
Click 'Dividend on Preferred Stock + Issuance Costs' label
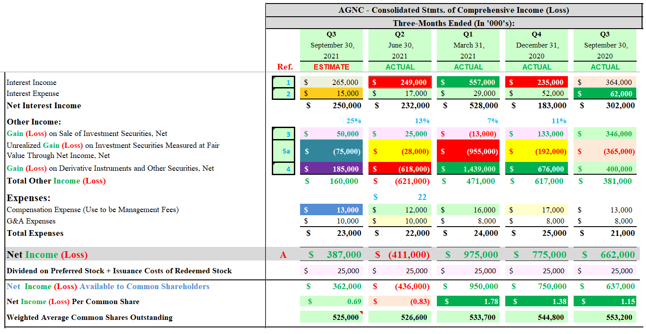[x=119, y=271]
